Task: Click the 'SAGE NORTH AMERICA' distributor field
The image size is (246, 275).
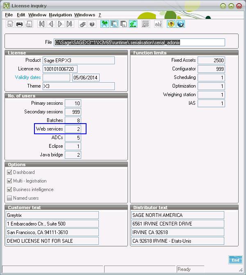Action: click(178, 215)
